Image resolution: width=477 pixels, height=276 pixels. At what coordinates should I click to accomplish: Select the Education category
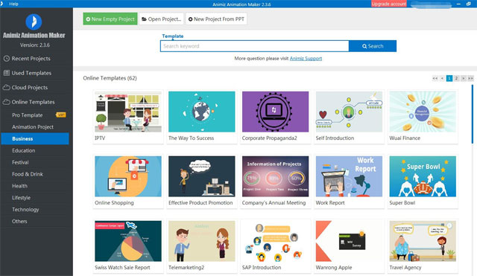pyautogui.click(x=23, y=150)
